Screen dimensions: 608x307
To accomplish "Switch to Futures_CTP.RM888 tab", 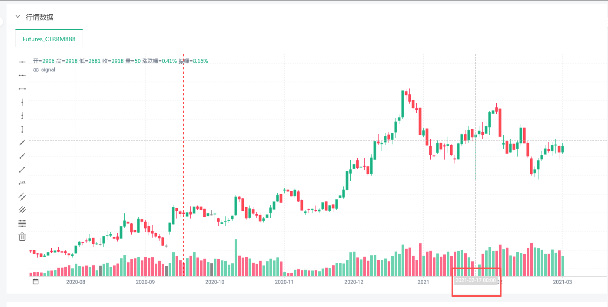I will (x=49, y=39).
